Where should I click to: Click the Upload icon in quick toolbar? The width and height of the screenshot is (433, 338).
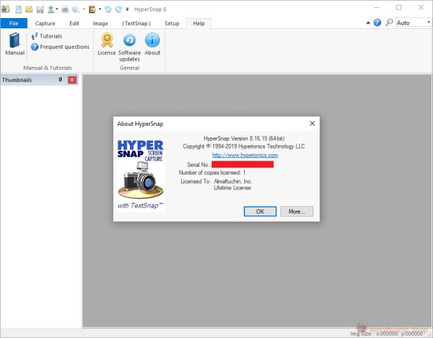(51, 9)
